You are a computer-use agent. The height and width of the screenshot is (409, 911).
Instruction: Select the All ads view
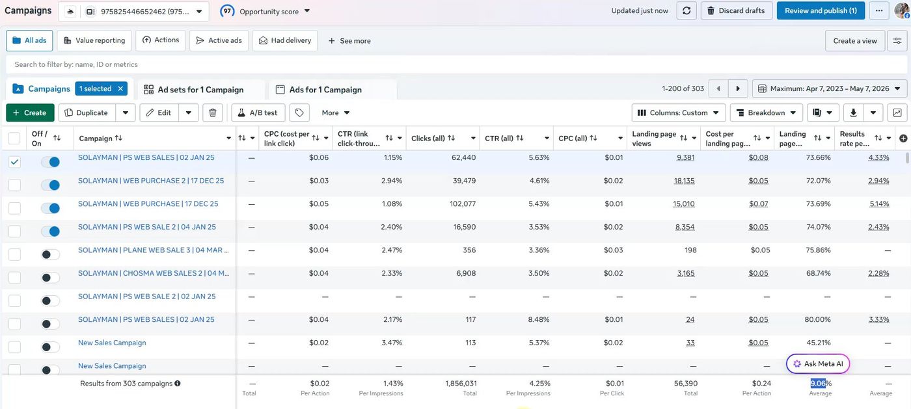point(29,40)
